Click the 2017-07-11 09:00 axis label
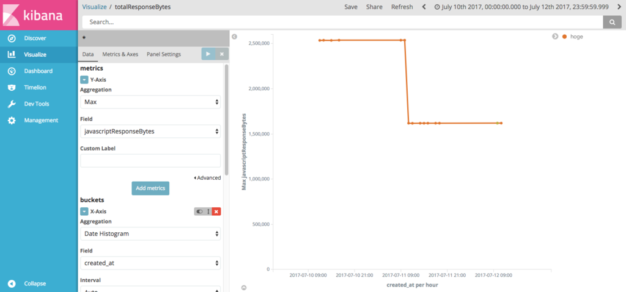The image size is (626, 292). pos(400,275)
